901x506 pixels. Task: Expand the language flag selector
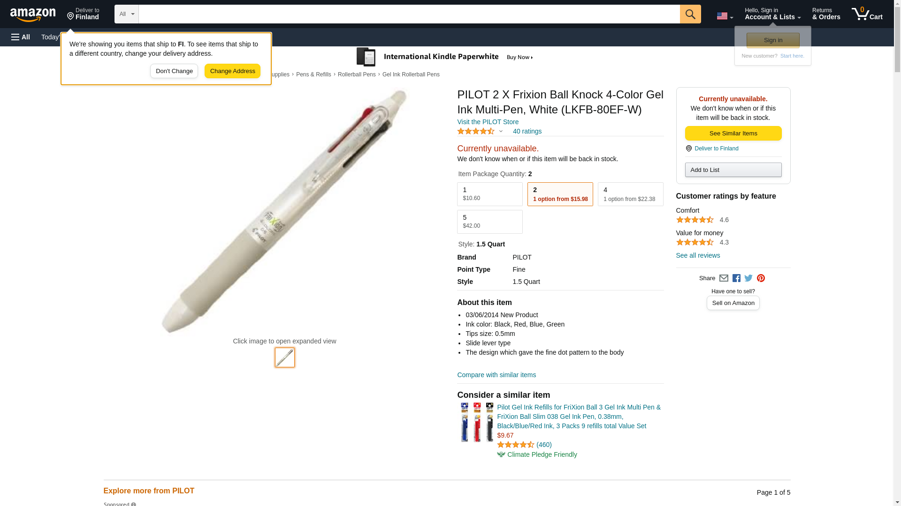725,16
